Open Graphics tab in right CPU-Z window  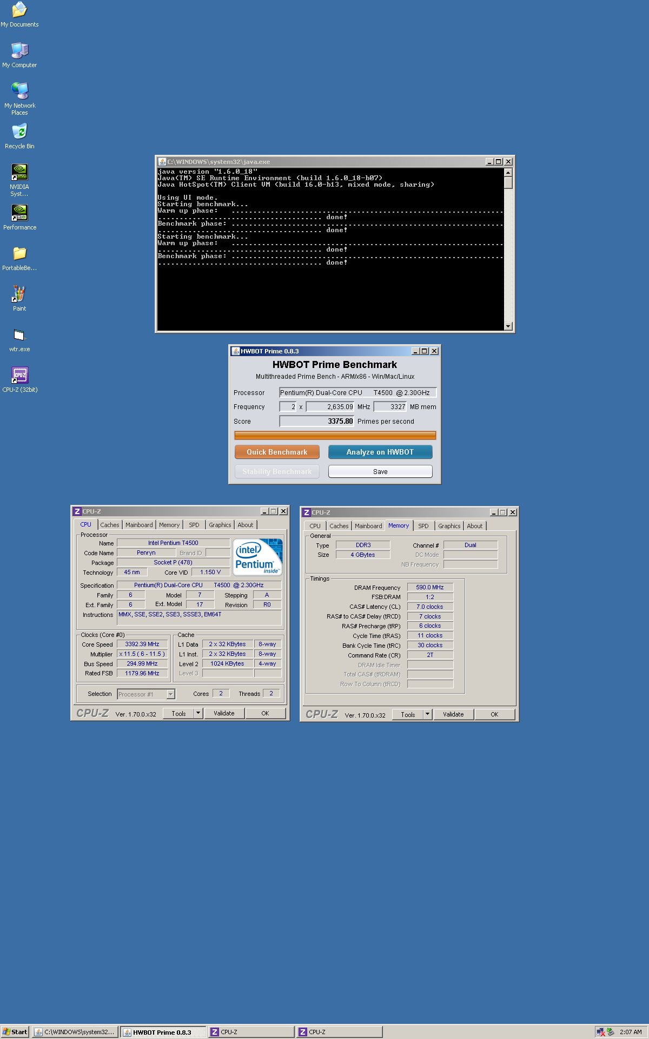click(x=449, y=526)
